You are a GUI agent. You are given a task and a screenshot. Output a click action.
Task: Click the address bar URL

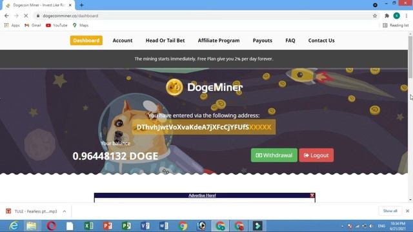(x=70, y=15)
